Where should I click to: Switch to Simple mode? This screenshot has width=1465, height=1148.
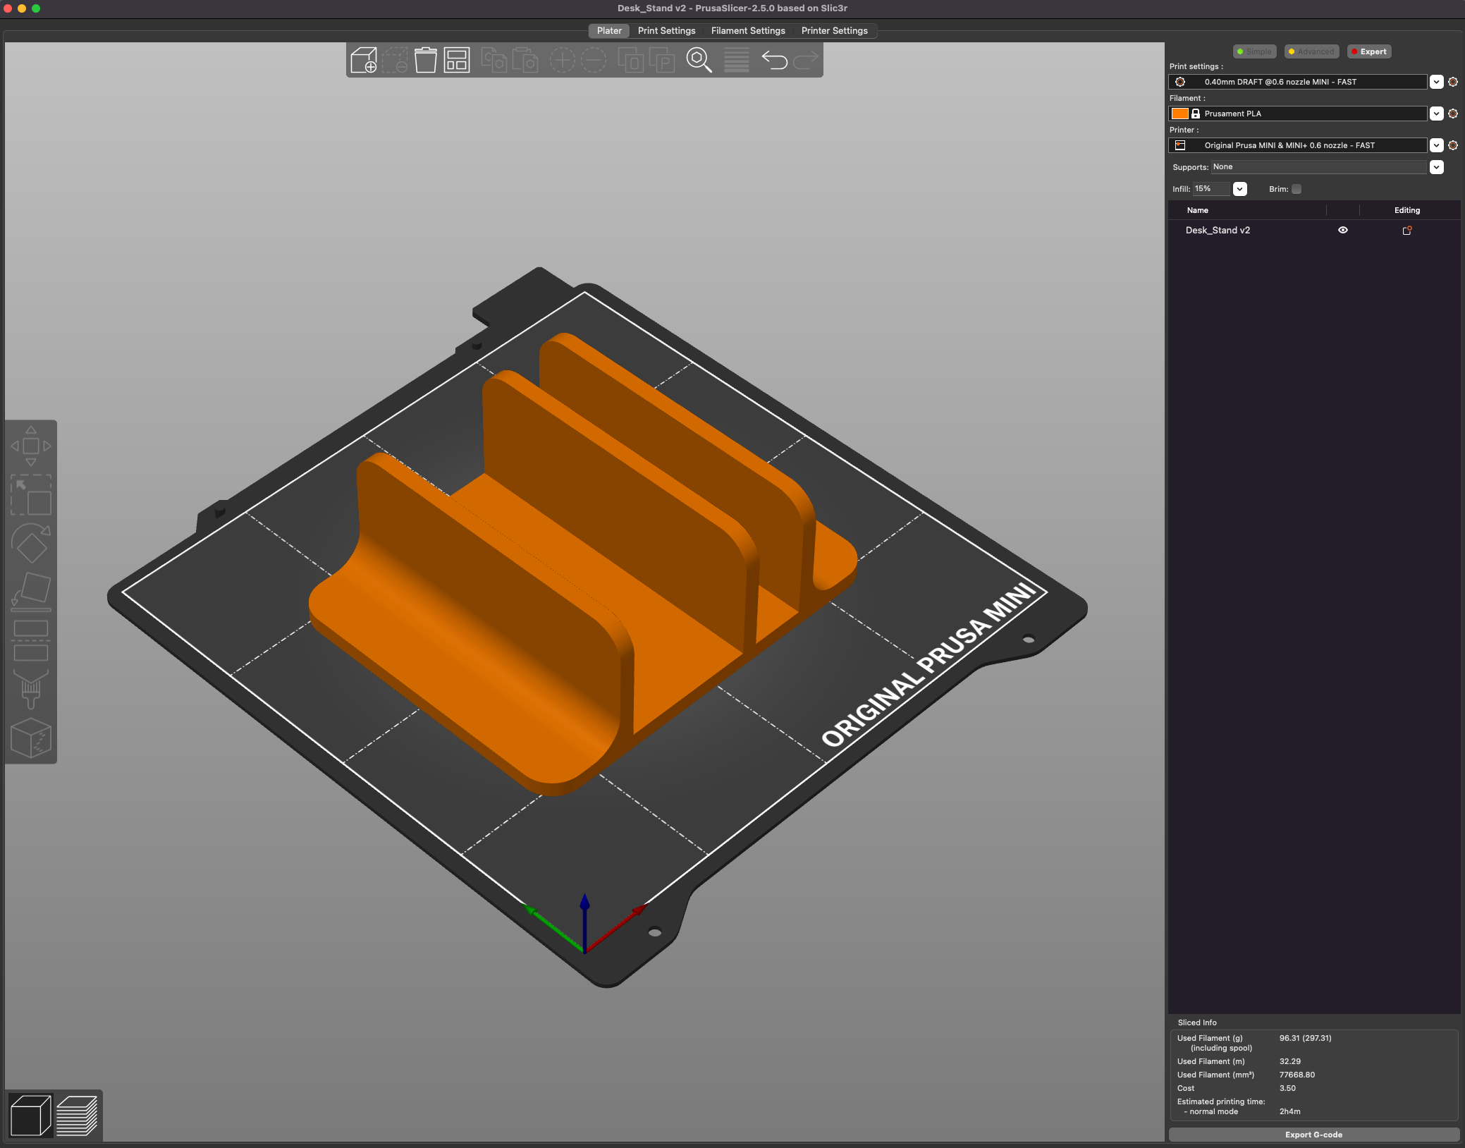point(1255,51)
